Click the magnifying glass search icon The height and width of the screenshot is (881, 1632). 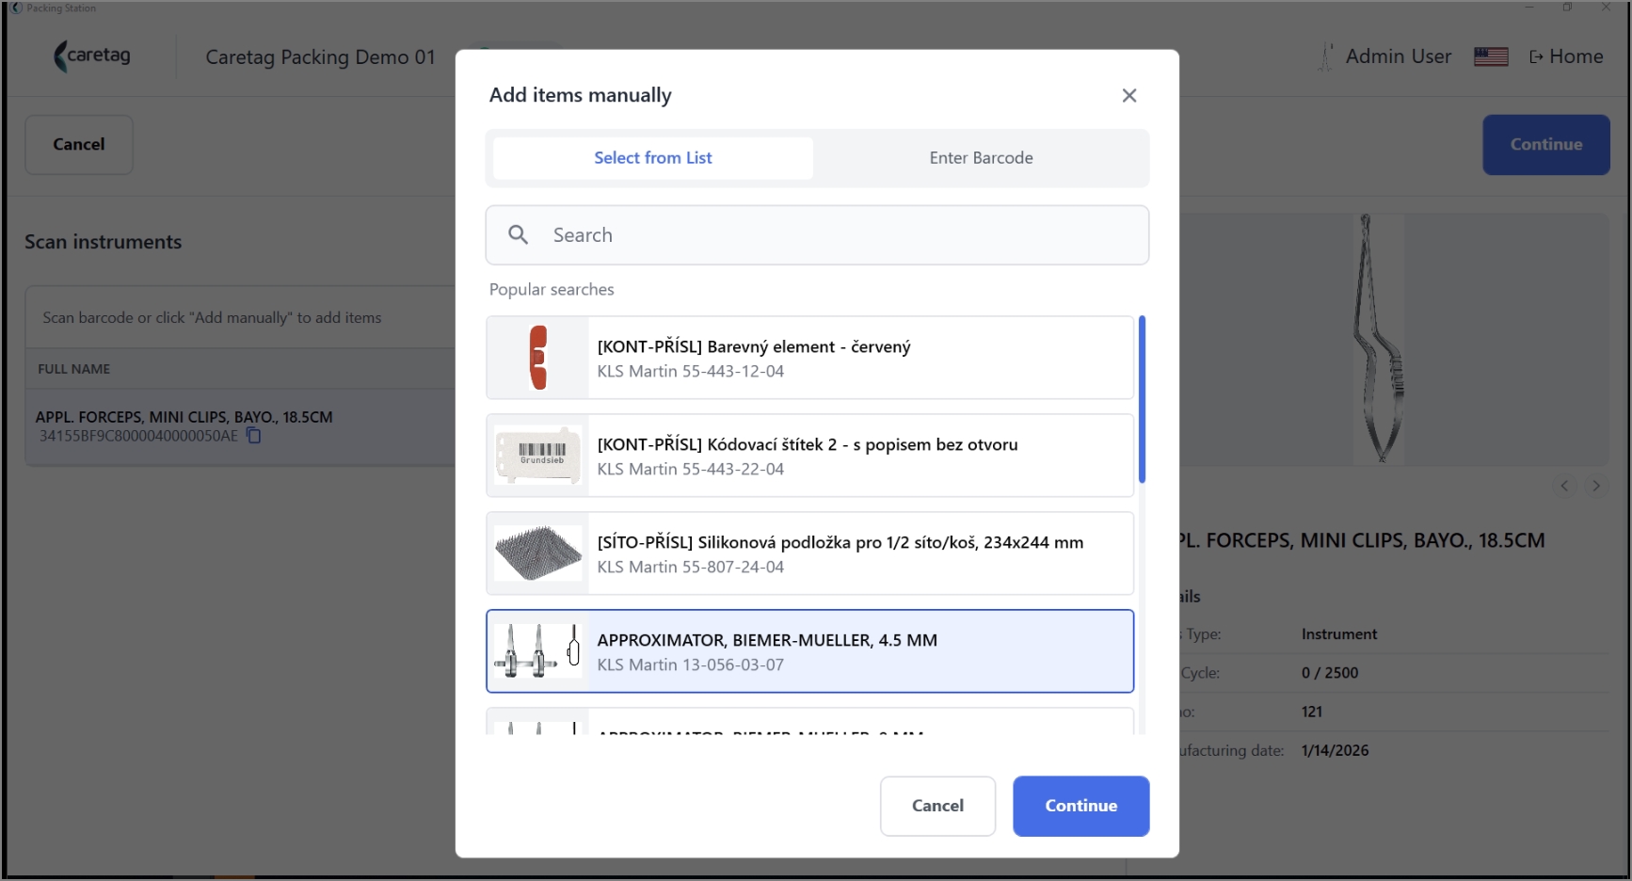518,234
